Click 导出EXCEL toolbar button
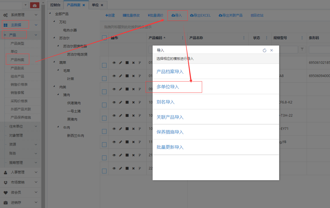 200,15
